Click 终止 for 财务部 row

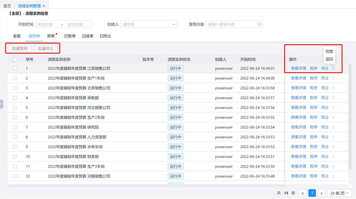coord(325,157)
